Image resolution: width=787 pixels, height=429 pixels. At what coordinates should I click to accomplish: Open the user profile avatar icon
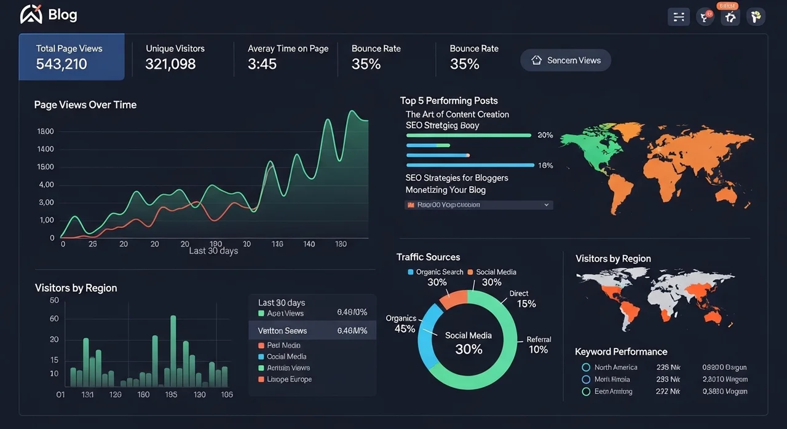[x=756, y=17]
